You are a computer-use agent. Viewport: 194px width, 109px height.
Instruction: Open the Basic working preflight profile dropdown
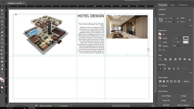pos(56,106)
